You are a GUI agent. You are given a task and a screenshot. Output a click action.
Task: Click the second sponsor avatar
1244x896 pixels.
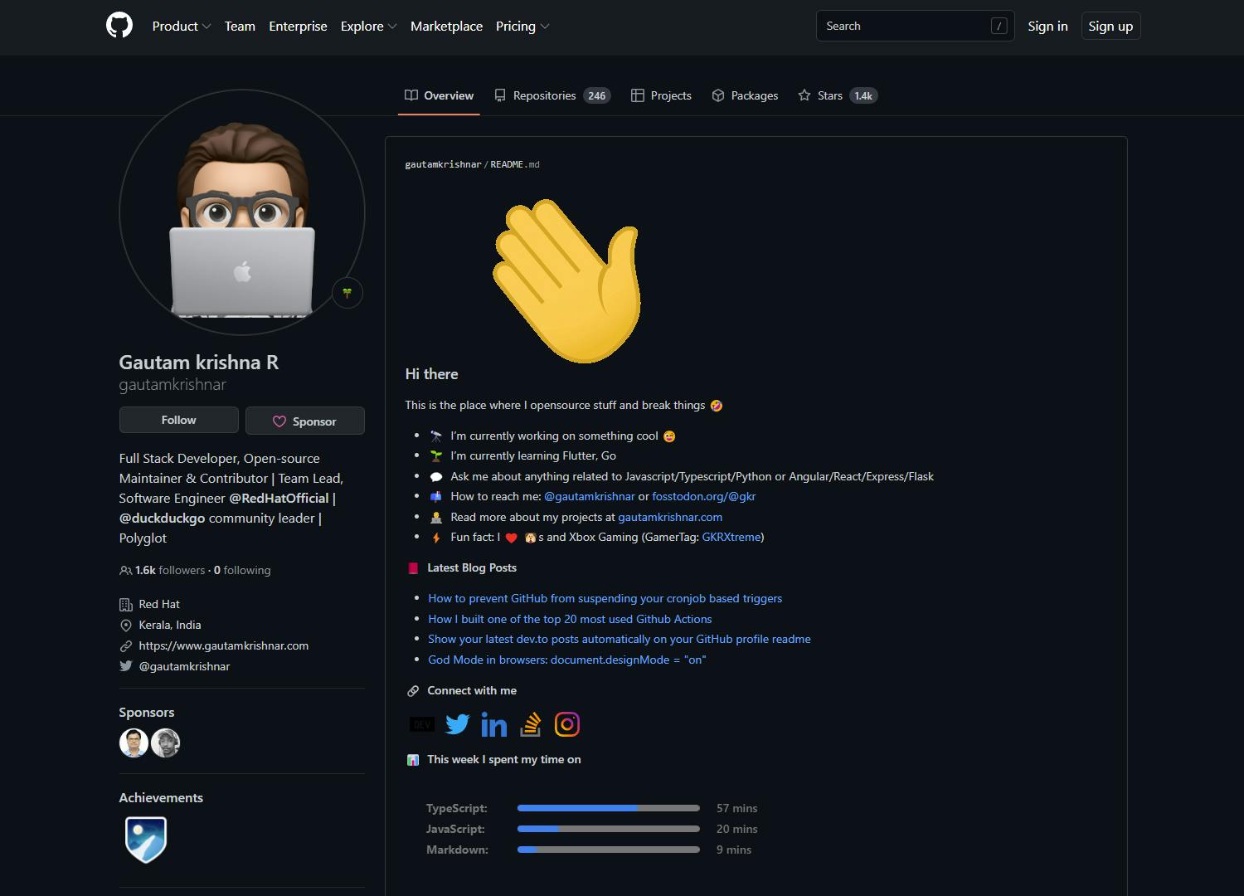[166, 743]
